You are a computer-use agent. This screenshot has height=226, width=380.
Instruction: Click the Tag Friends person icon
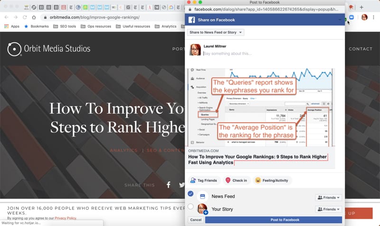click(193, 181)
